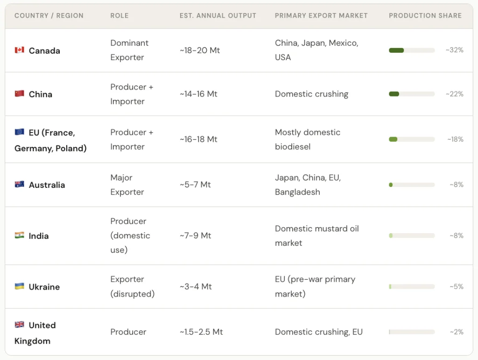This screenshot has width=478, height=360.
Task: Select the "Domestic mustard oil market" cell
Action: [x=317, y=235]
